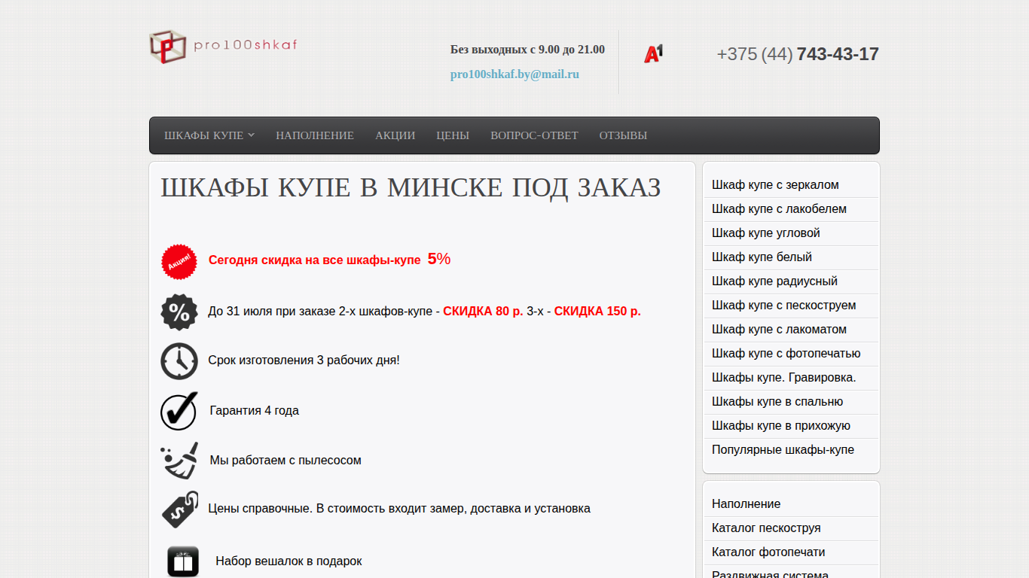Click Срок изготовления 3 рабочих дня! text
The width and height of the screenshot is (1029, 578).
click(304, 360)
